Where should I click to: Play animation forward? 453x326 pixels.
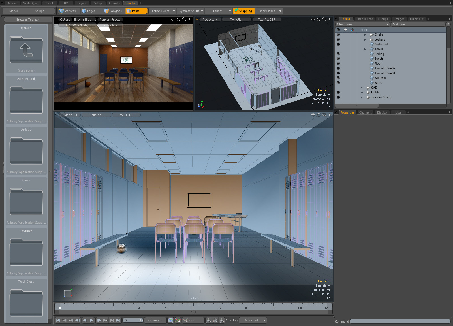click(x=91, y=320)
